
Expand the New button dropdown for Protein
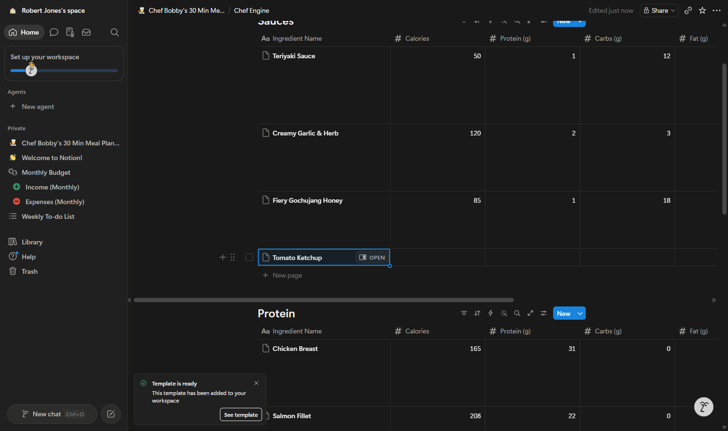pos(580,314)
